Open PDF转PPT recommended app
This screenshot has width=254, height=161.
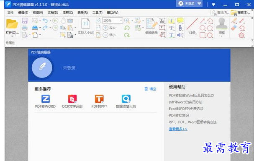(99, 101)
